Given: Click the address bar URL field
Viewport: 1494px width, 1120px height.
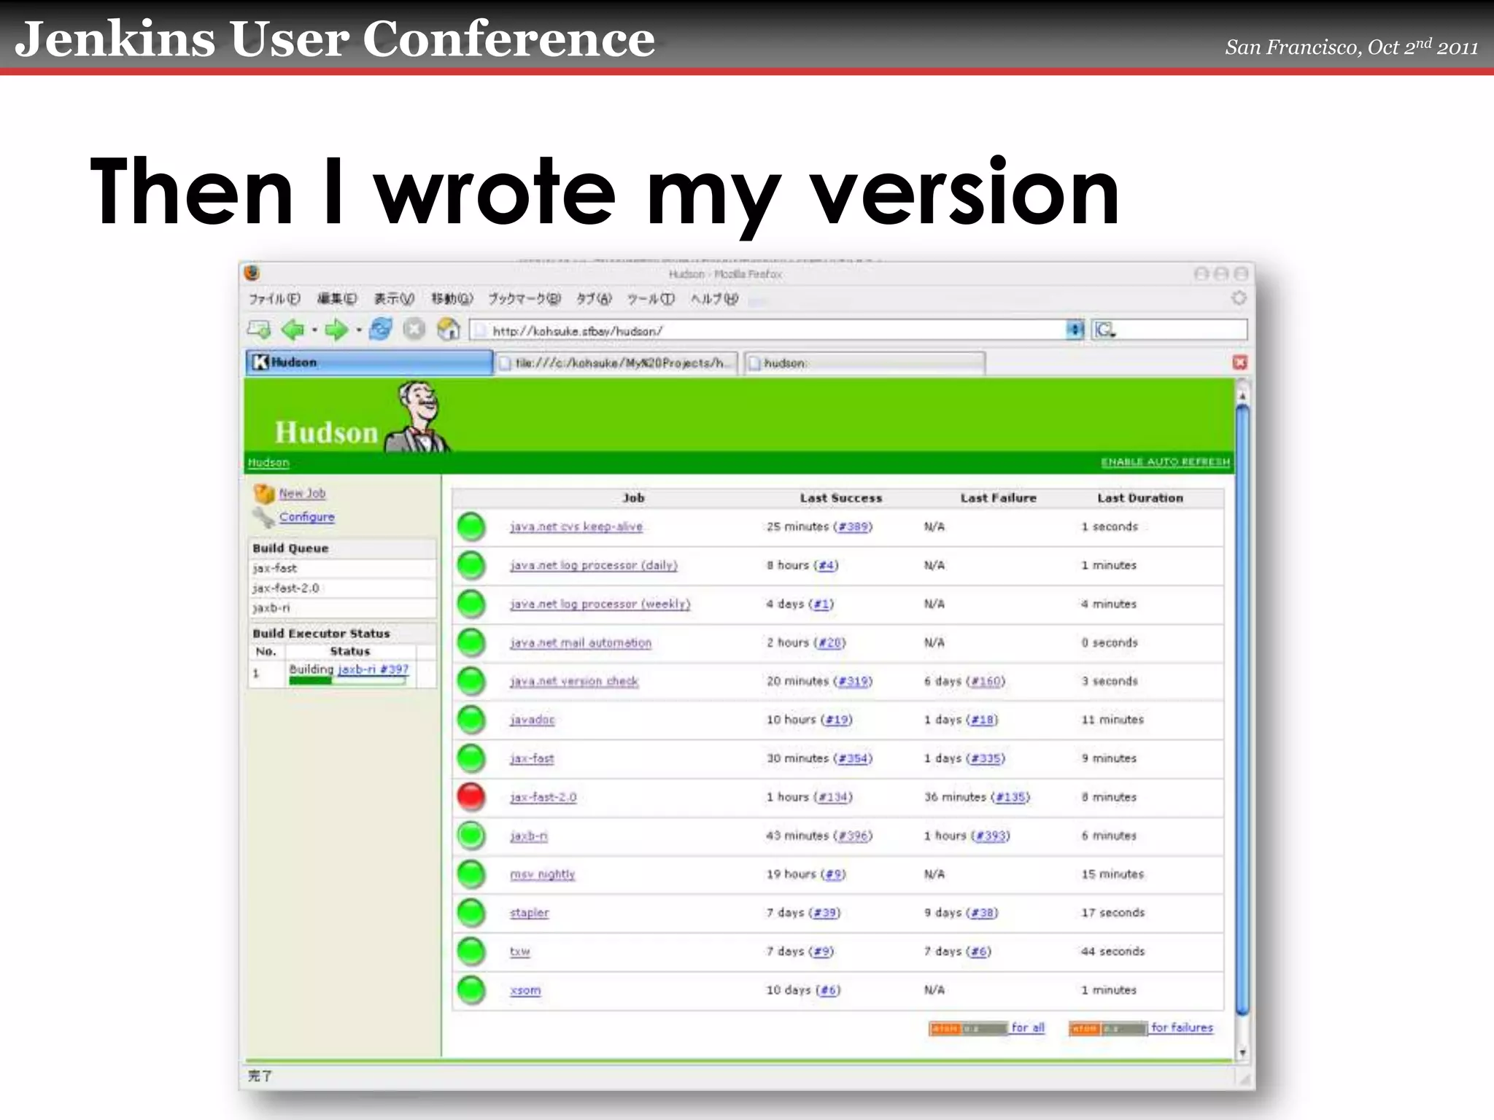Looking at the screenshot, I should click(x=766, y=331).
